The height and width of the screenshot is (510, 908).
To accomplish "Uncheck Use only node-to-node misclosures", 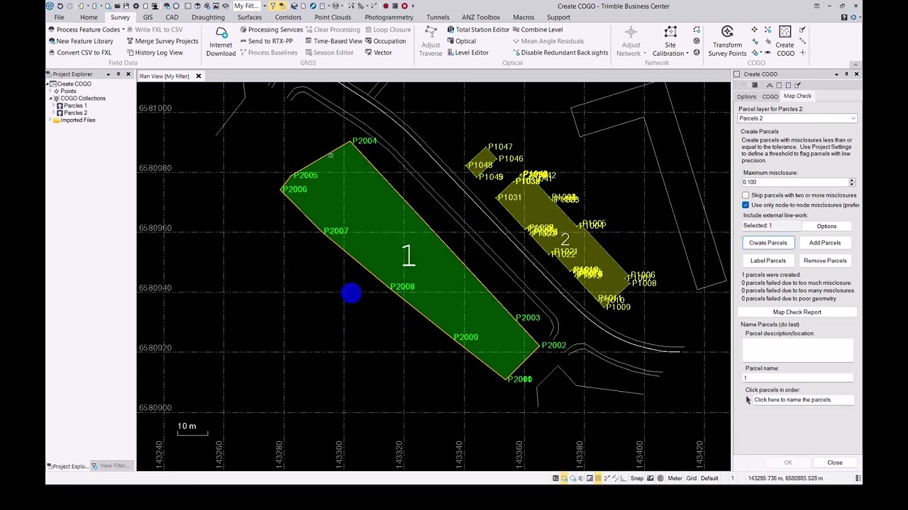I will (746, 205).
